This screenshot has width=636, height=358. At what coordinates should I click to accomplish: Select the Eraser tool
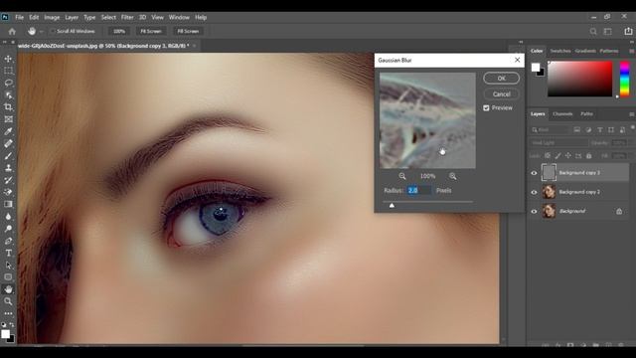[8, 192]
